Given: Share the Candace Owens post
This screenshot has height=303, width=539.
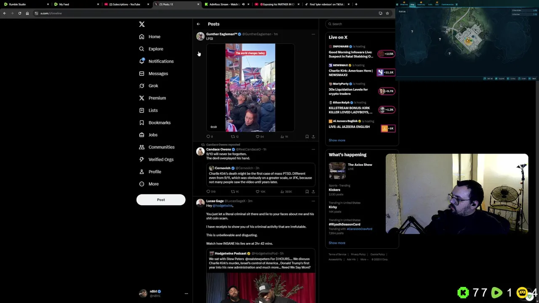Looking at the screenshot, I should coord(313,191).
